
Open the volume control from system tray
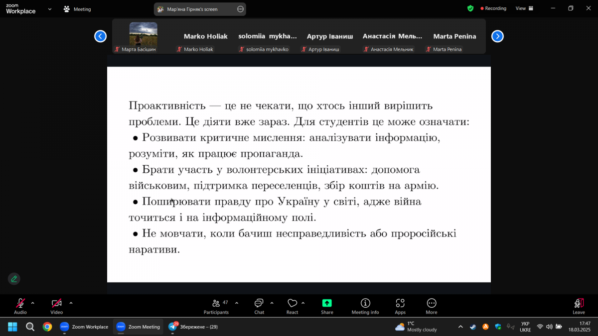click(x=549, y=327)
